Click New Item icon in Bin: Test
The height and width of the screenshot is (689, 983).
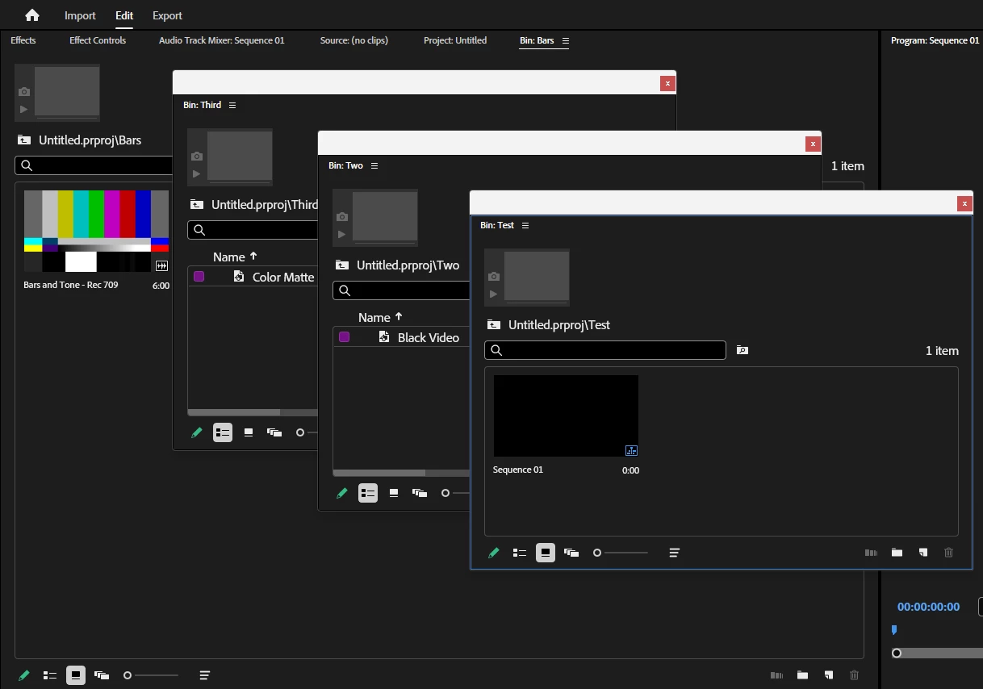(922, 553)
